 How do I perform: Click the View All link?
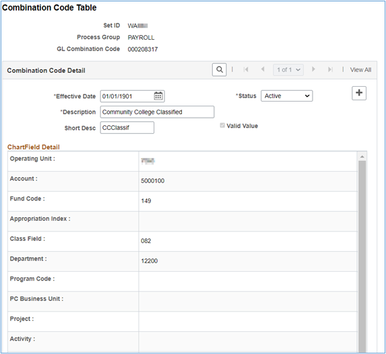click(x=360, y=70)
